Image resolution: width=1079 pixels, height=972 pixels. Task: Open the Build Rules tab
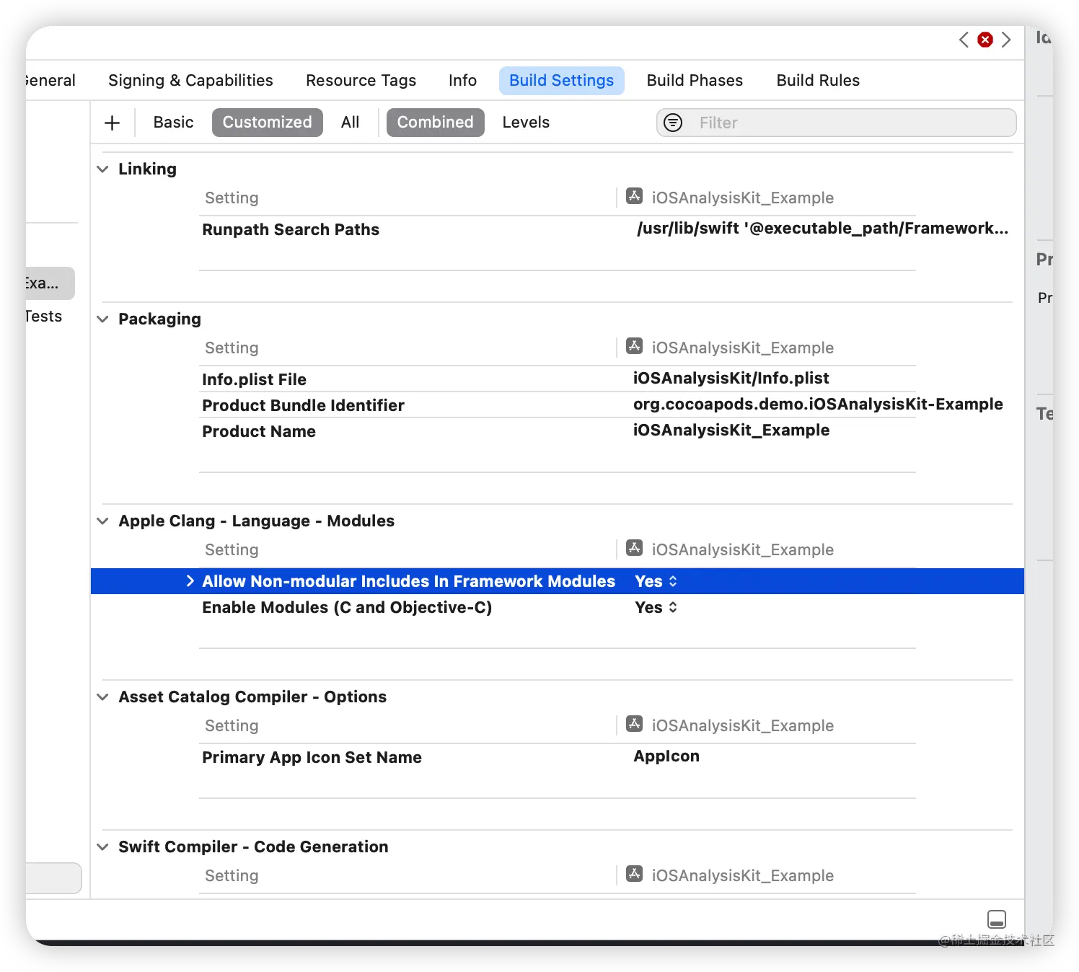pos(818,80)
